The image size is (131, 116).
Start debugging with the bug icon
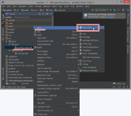pyautogui.click(x=115, y=10)
